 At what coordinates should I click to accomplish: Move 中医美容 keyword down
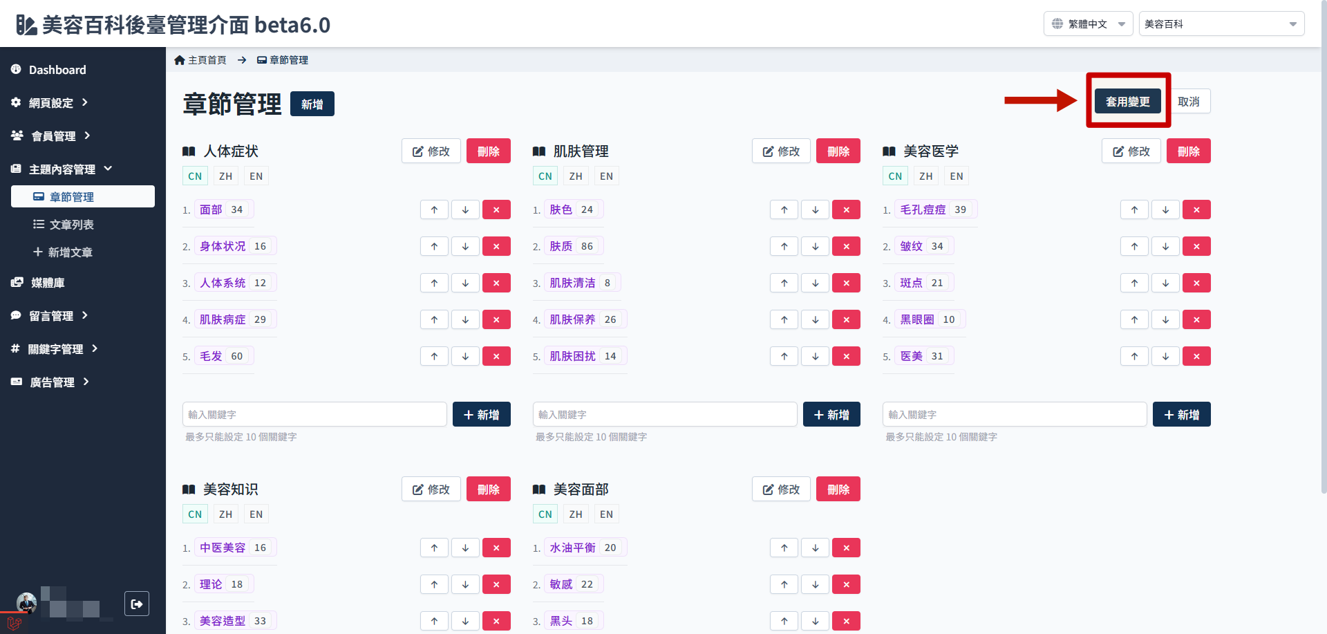click(465, 548)
